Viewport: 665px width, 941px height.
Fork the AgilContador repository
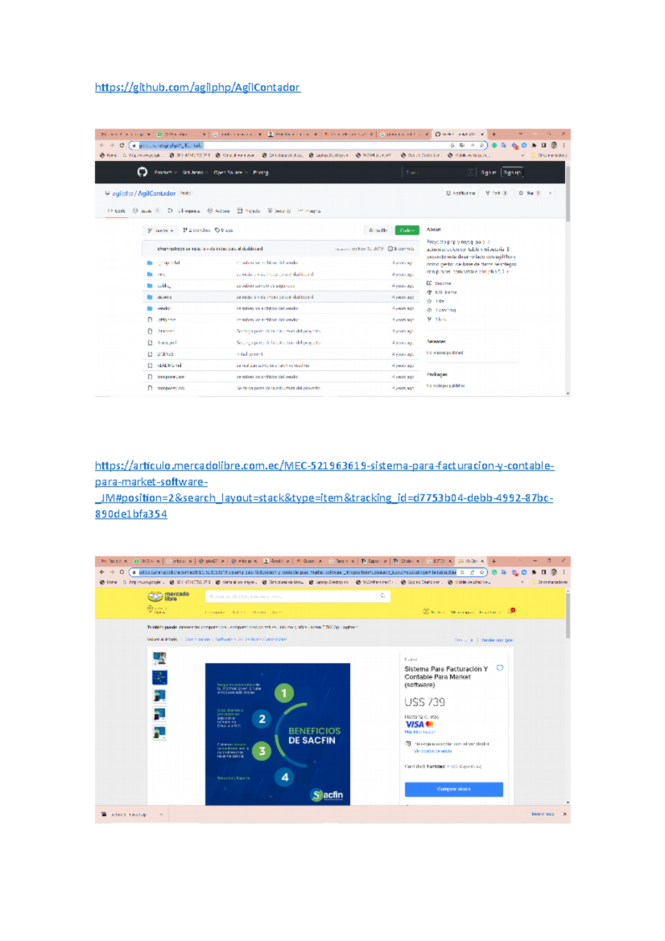[496, 193]
